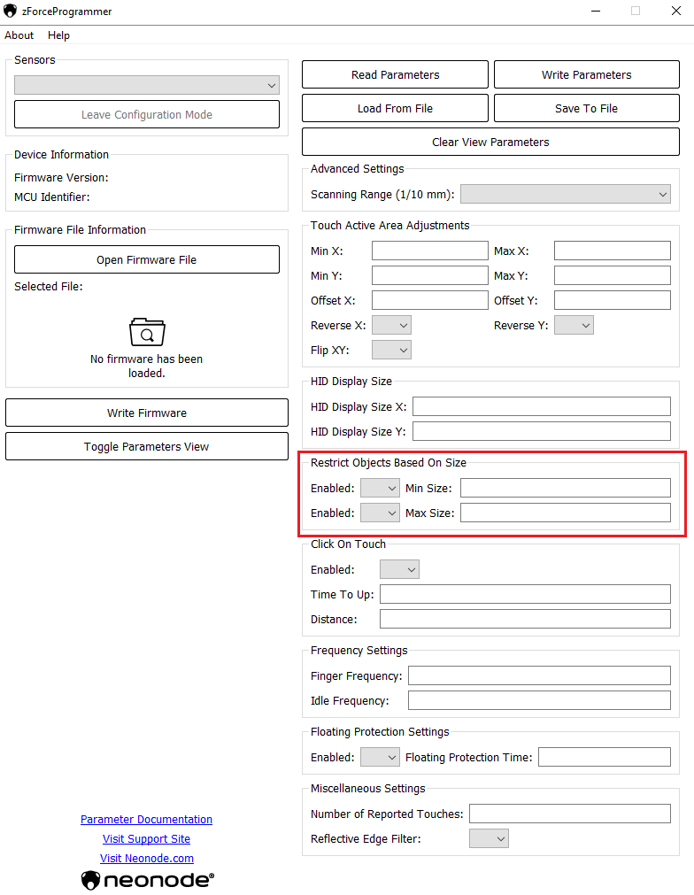This screenshot has height=895, width=694.
Task: Open the Reverse X dropdown
Action: pos(391,326)
